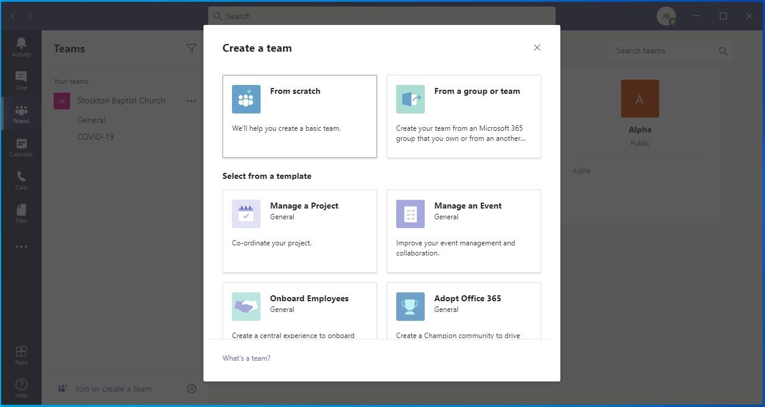This screenshot has height=407, width=765.
Task: Open Help at bottom of sidebar
Action: [21, 388]
